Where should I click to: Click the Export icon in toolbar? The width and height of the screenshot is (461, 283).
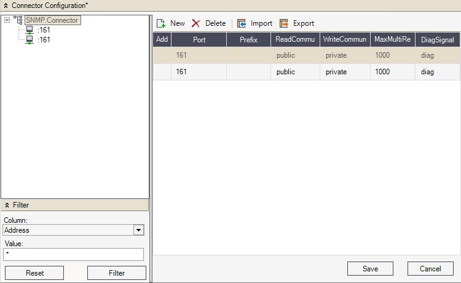(x=284, y=23)
